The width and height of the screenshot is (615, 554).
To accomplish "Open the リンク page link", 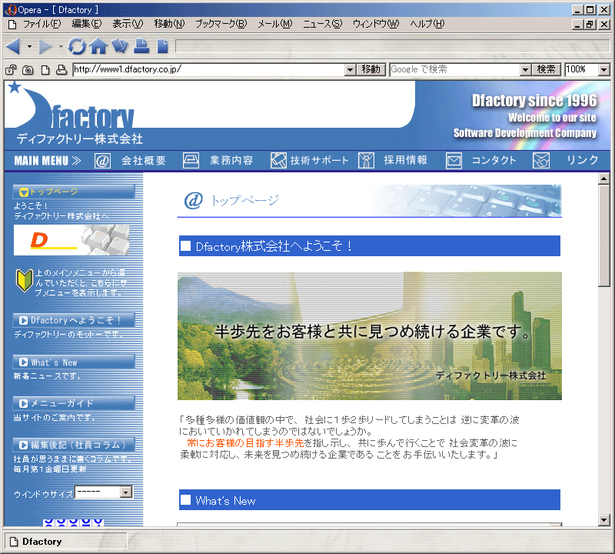I will click(583, 160).
